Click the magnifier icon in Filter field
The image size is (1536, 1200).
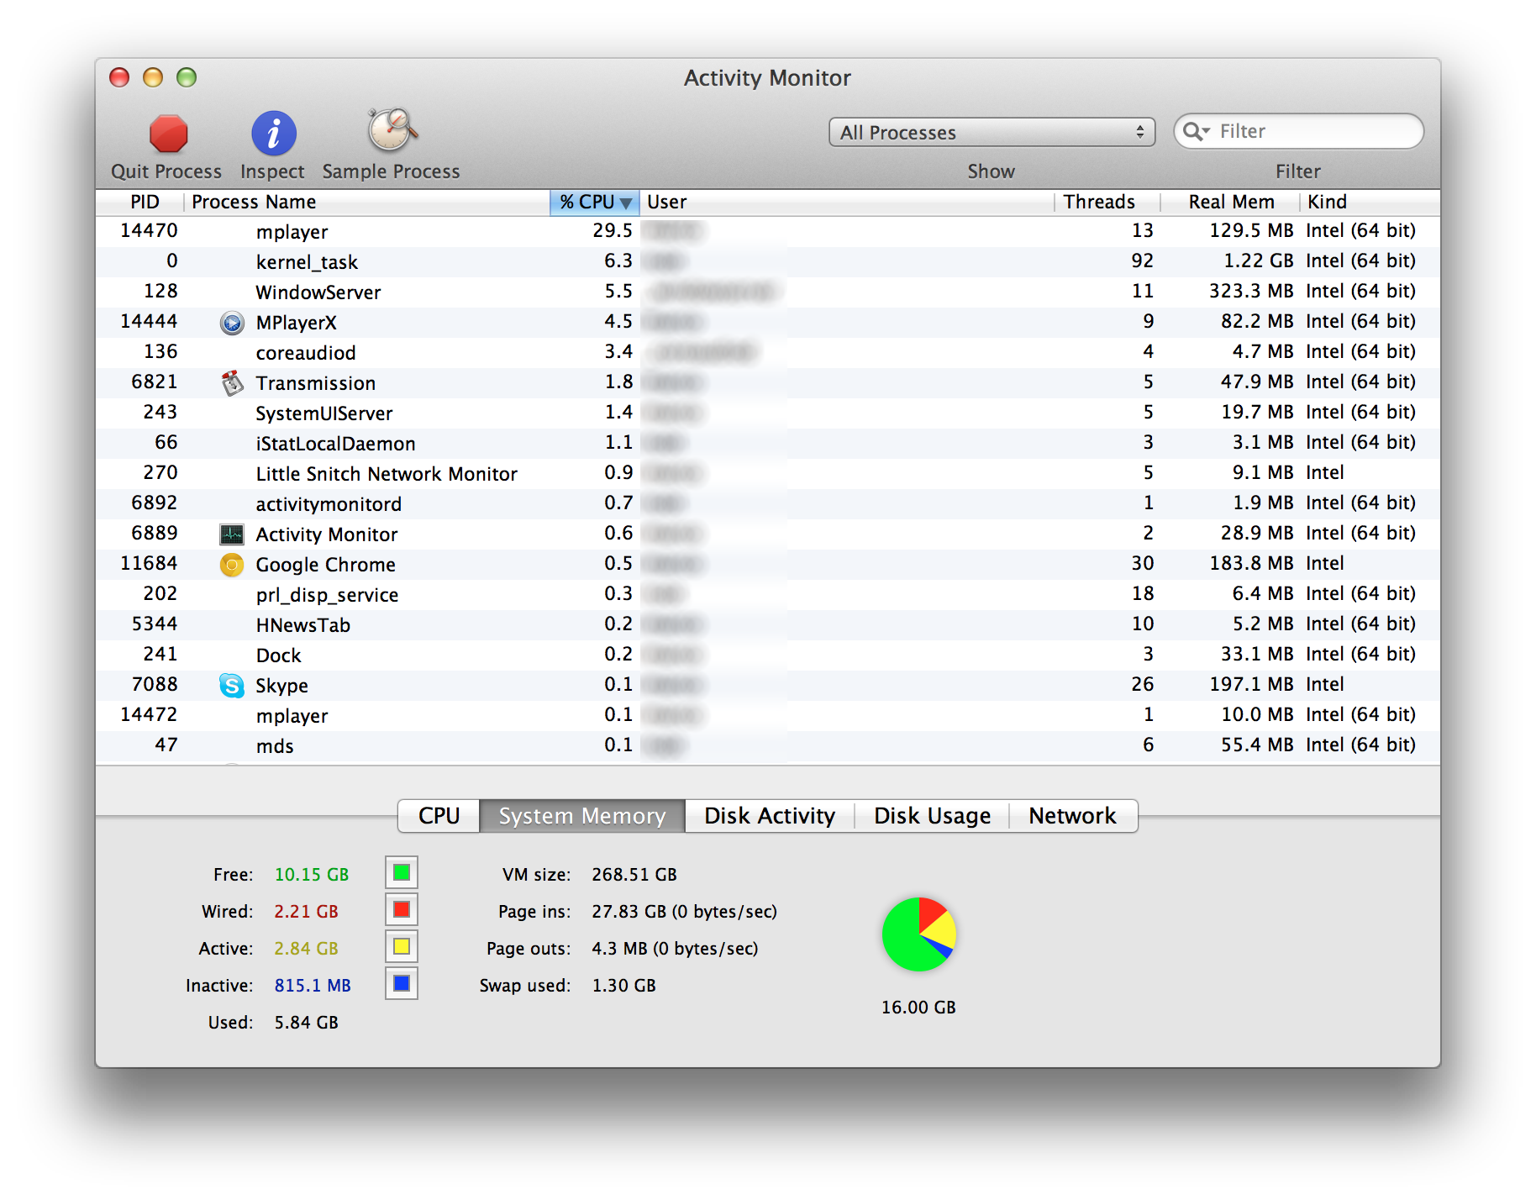[1194, 131]
